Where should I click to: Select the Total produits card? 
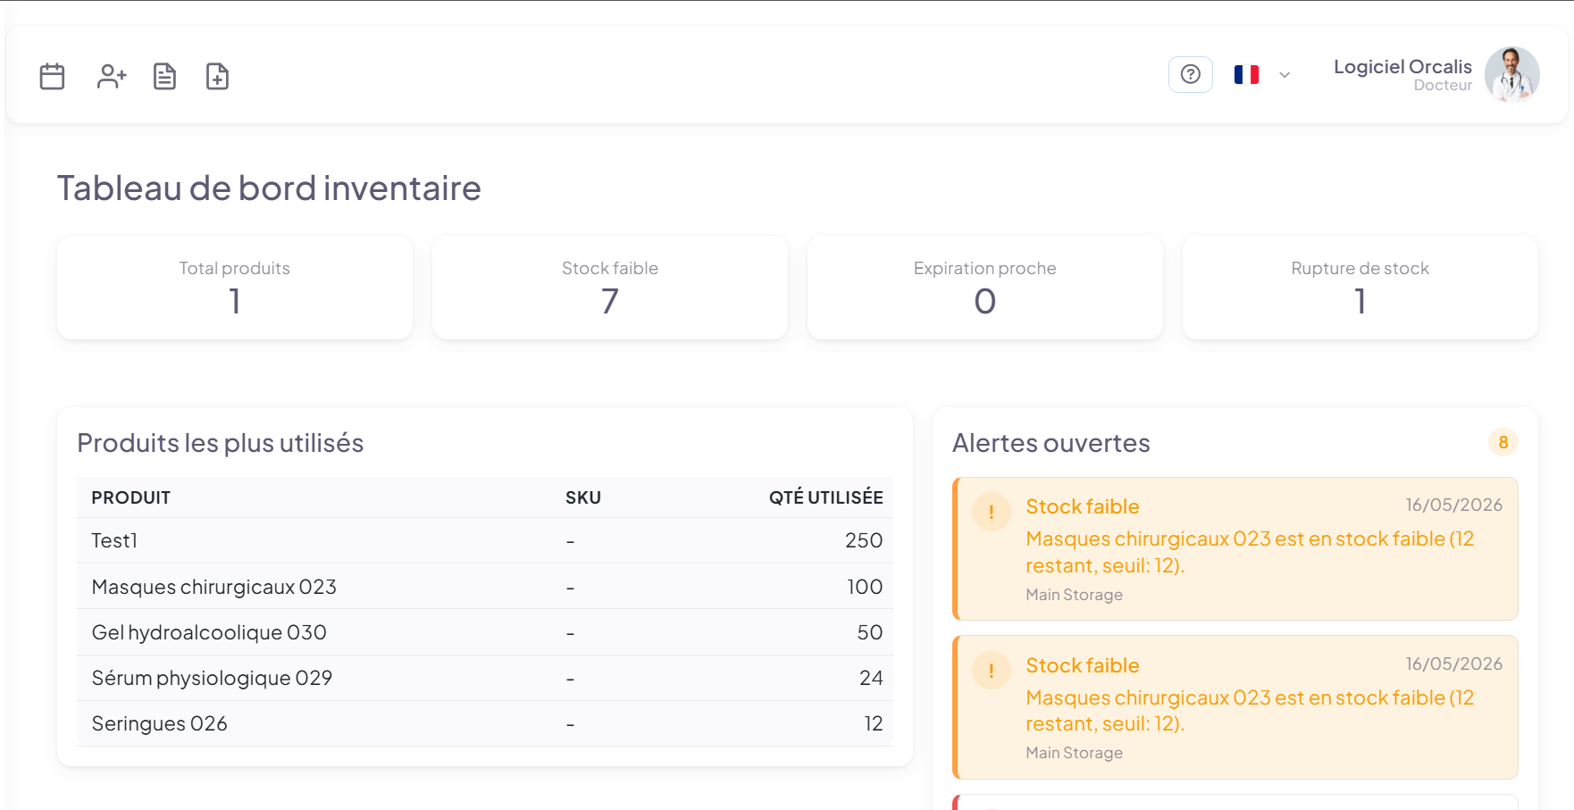click(x=235, y=288)
